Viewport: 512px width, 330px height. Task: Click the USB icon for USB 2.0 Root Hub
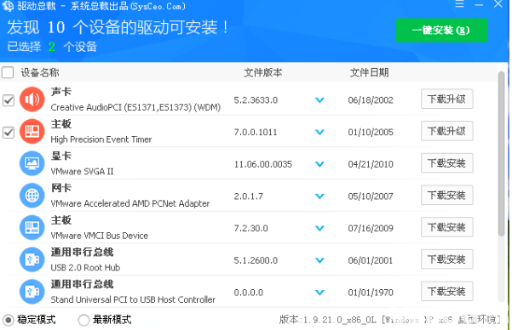tap(32, 260)
